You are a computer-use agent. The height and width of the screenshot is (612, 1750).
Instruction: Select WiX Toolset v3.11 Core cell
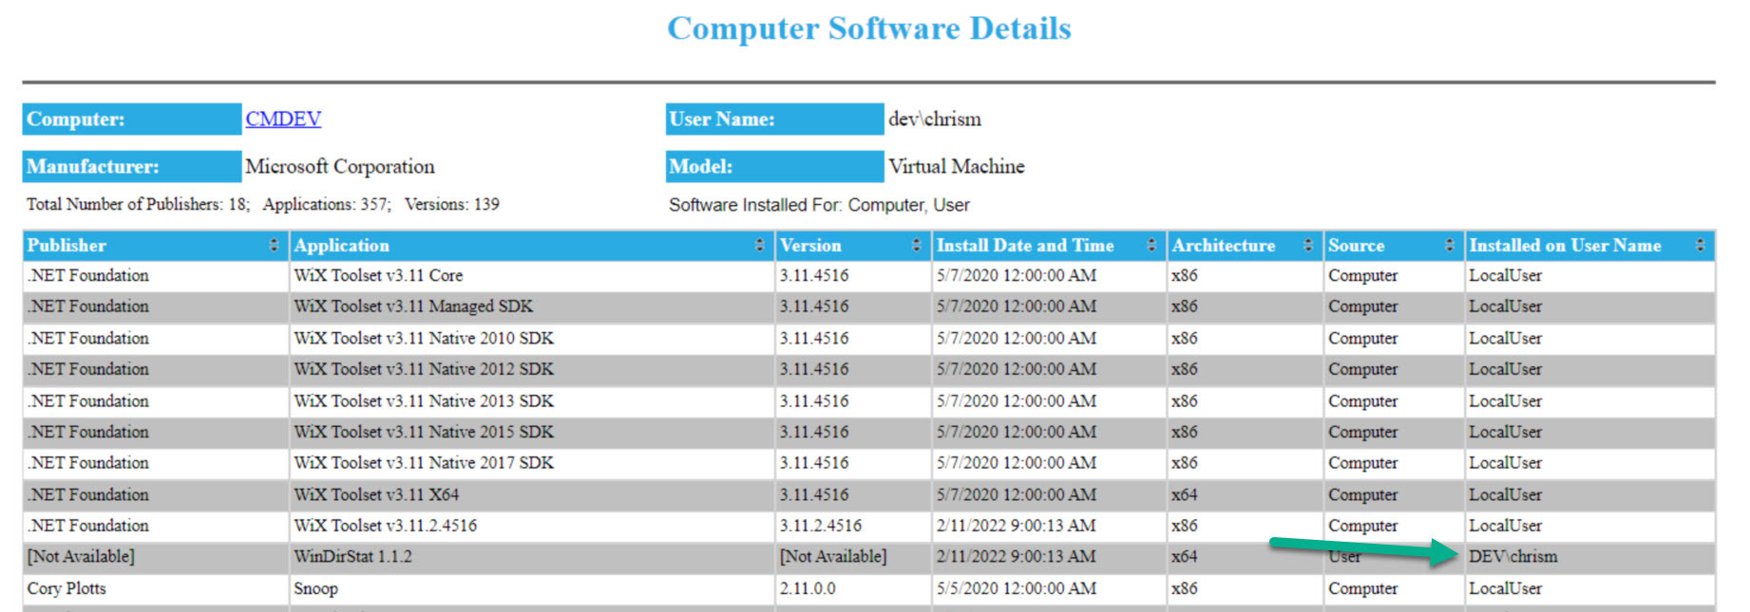tap(378, 276)
